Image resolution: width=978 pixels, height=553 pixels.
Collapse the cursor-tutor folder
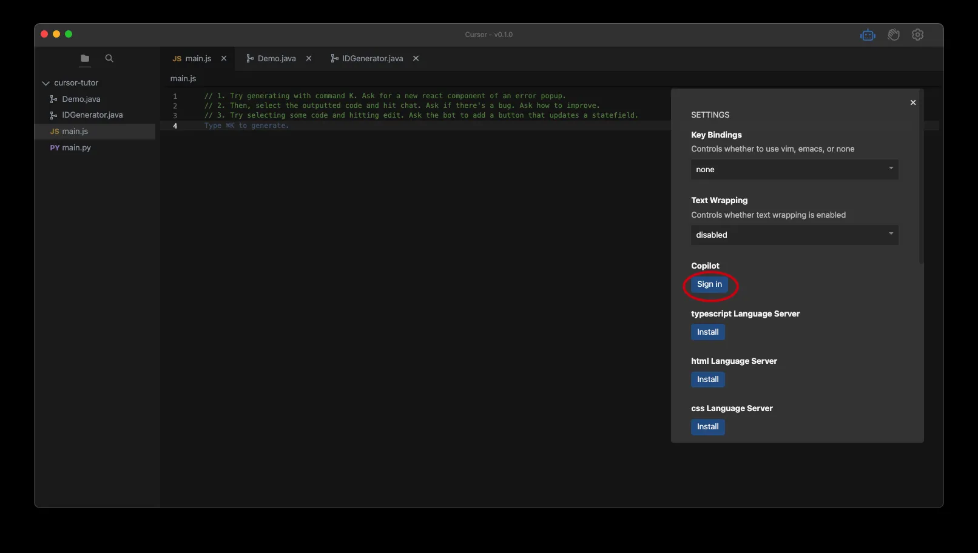coord(46,83)
